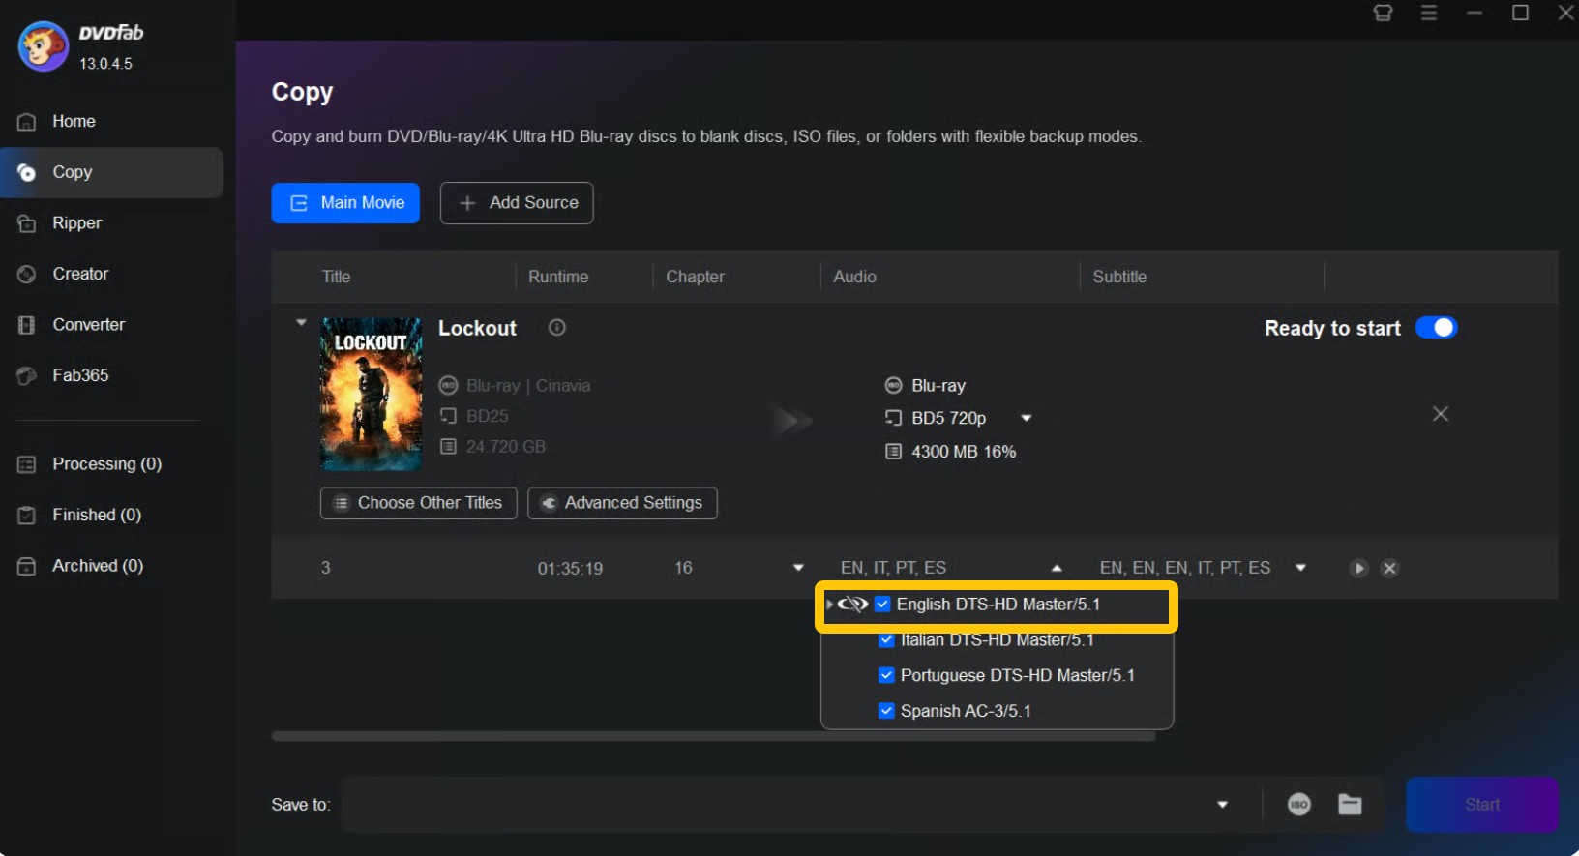1579x856 pixels.
Task: Toggle the Ready to start switch
Action: tap(1436, 328)
